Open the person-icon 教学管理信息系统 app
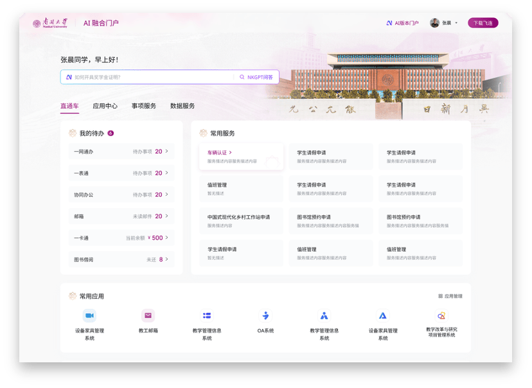 [324, 315]
